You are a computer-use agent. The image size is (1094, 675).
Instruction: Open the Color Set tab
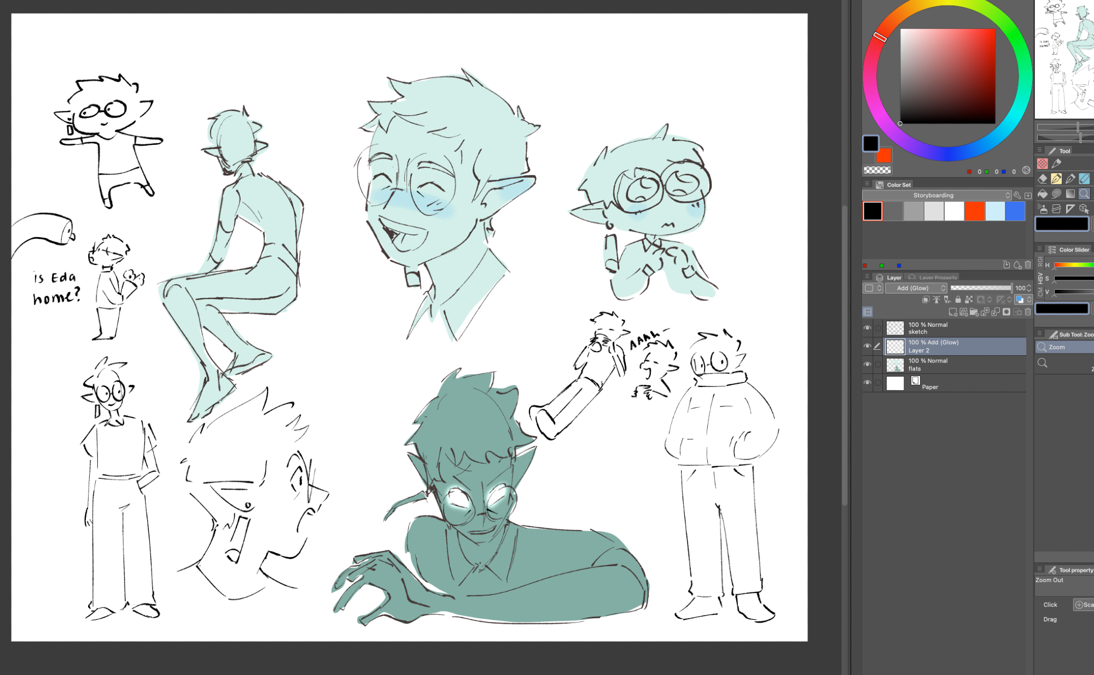(x=898, y=185)
